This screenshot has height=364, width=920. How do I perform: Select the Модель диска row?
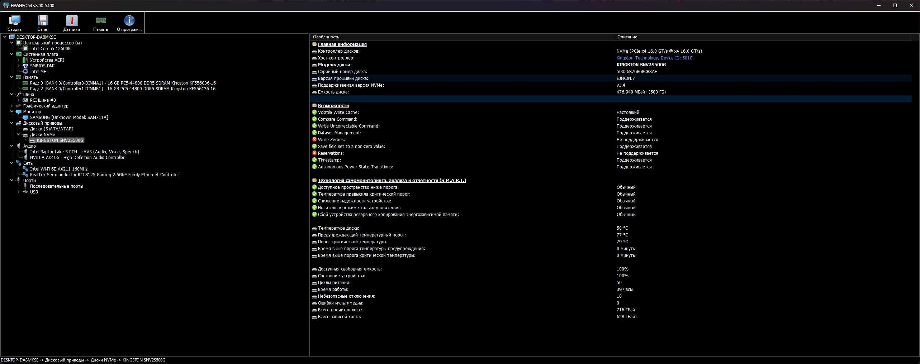point(611,64)
